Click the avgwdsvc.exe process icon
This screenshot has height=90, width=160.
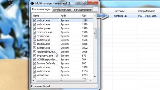click(x=34, y=55)
